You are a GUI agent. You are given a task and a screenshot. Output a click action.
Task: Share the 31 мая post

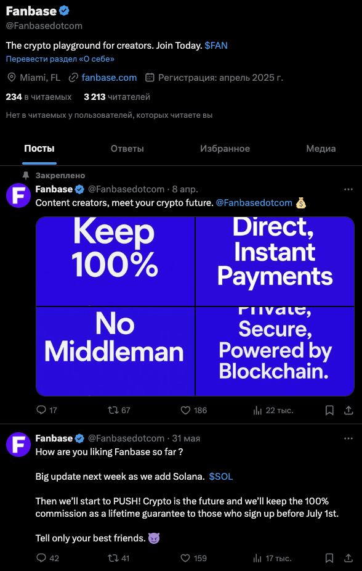click(348, 558)
